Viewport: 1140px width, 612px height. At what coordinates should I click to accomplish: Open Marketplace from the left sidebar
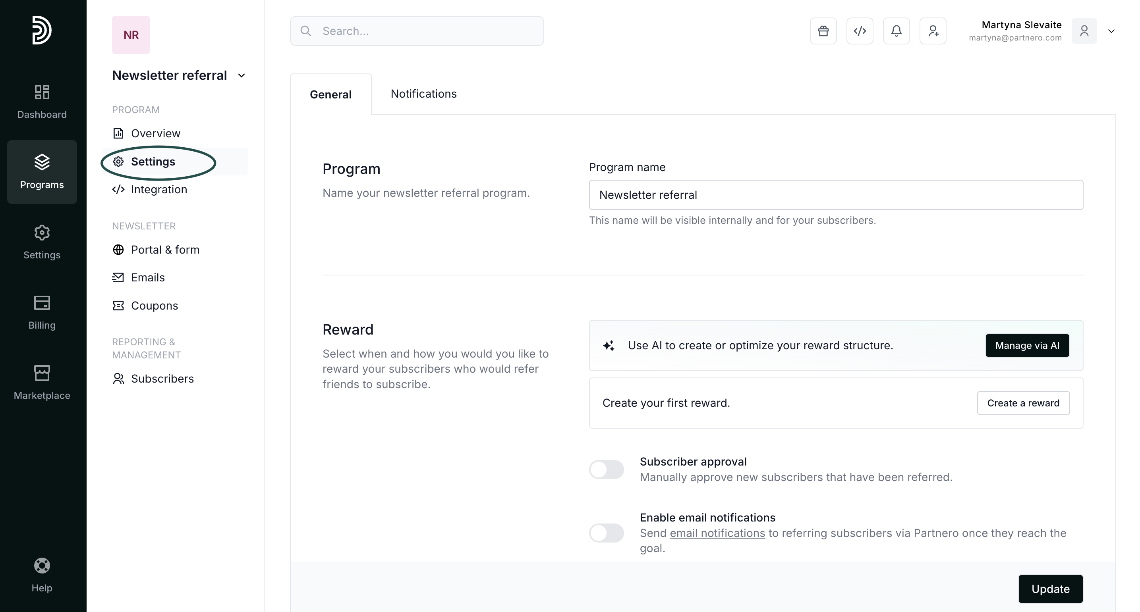click(42, 383)
